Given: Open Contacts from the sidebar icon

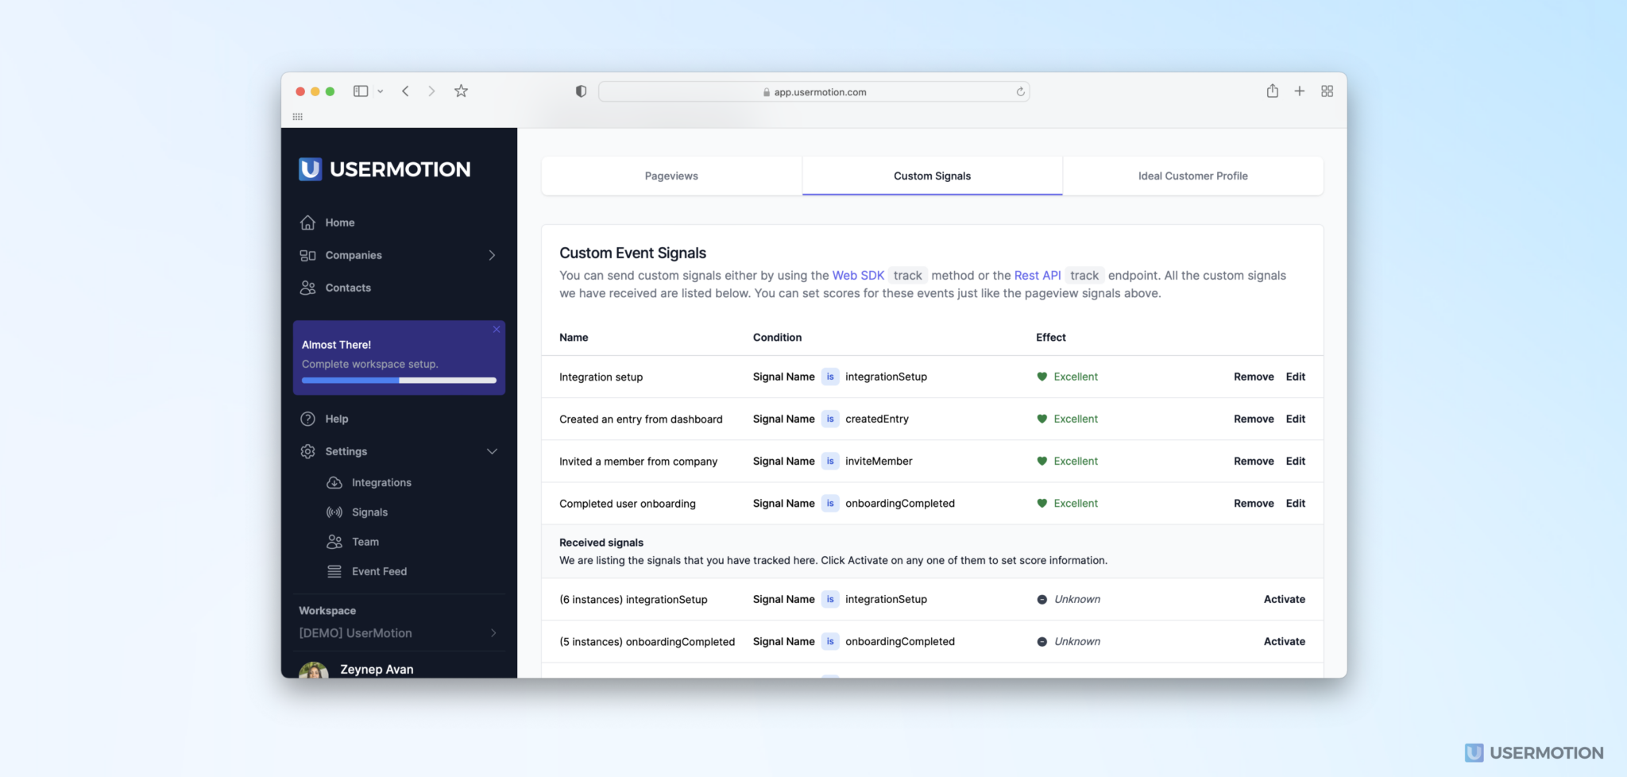Looking at the screenshot, I should pyautogui.click(x=308, y=288).
